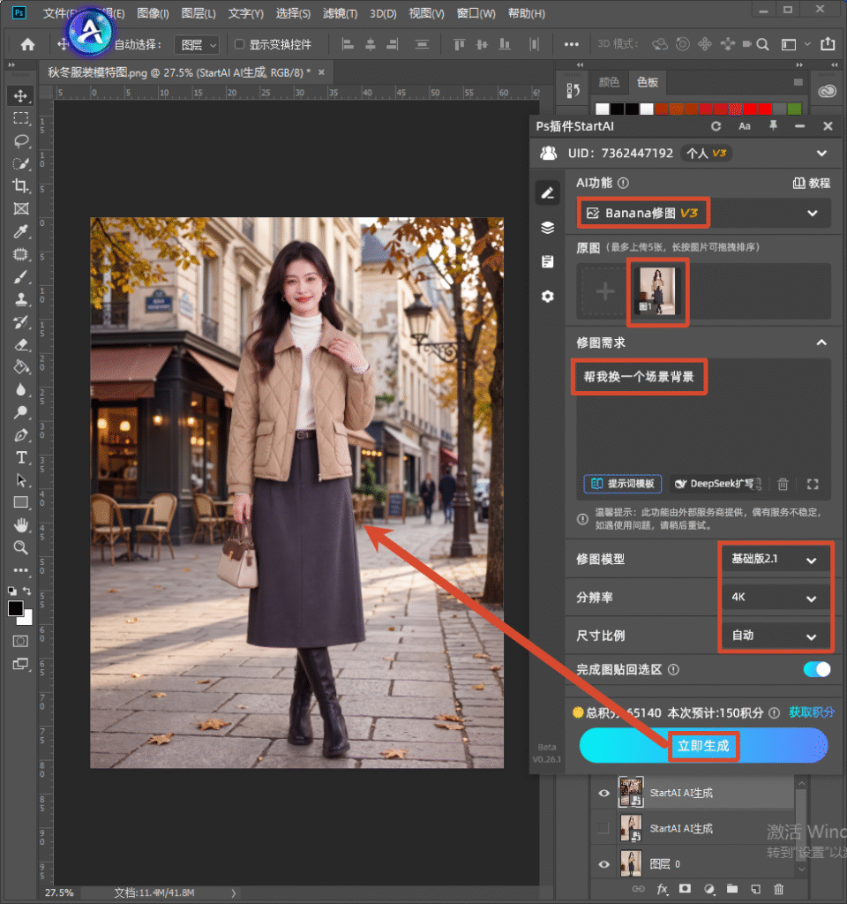
Task: Hide the visible StartAI AI生成 layer
Action: 603,794
